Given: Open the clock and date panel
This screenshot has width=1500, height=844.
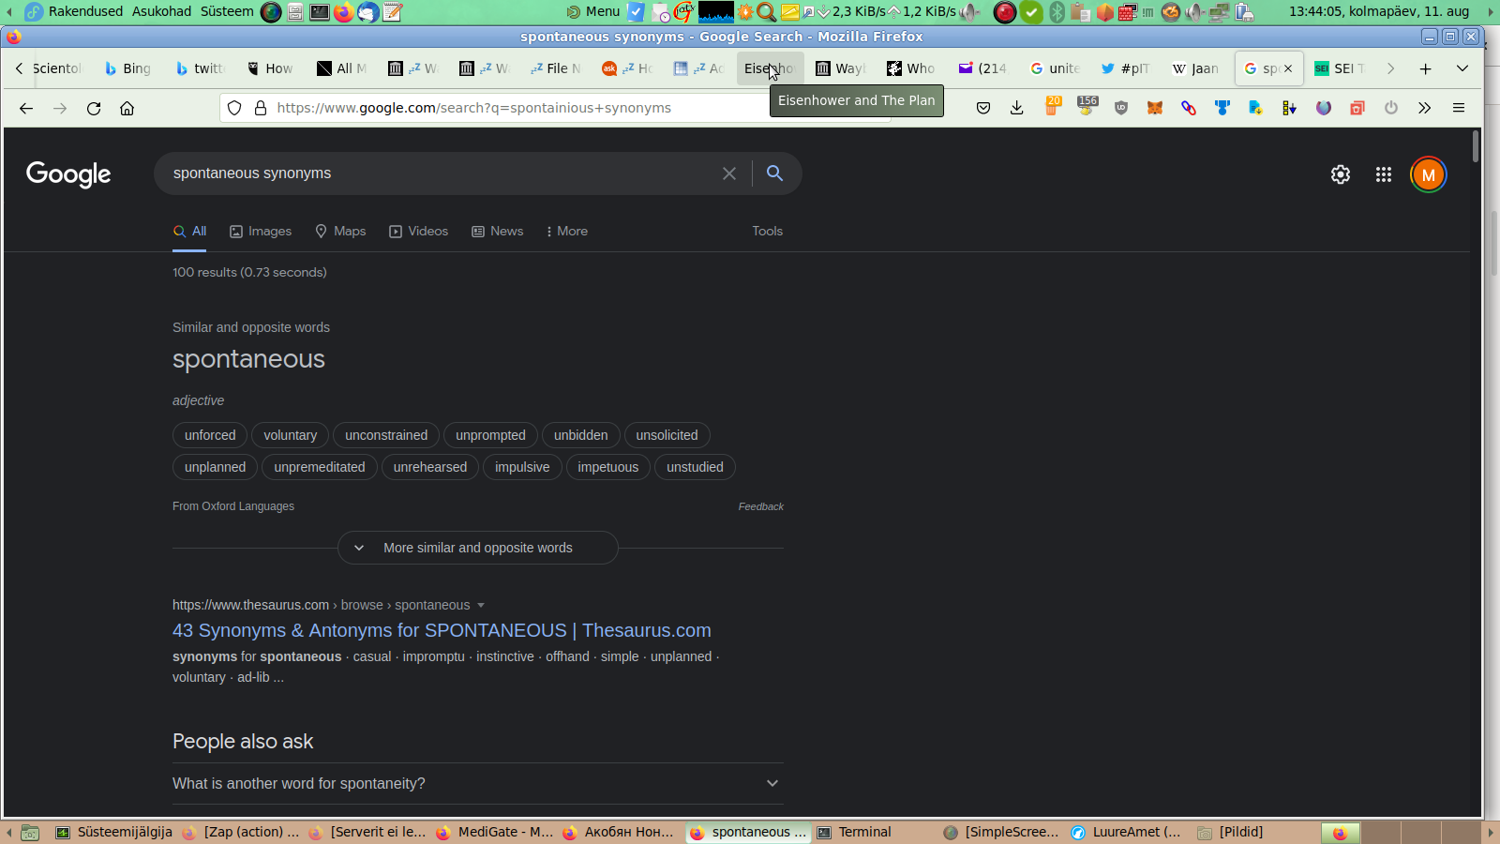Looking at the screenshot, I should point(1379,11).
